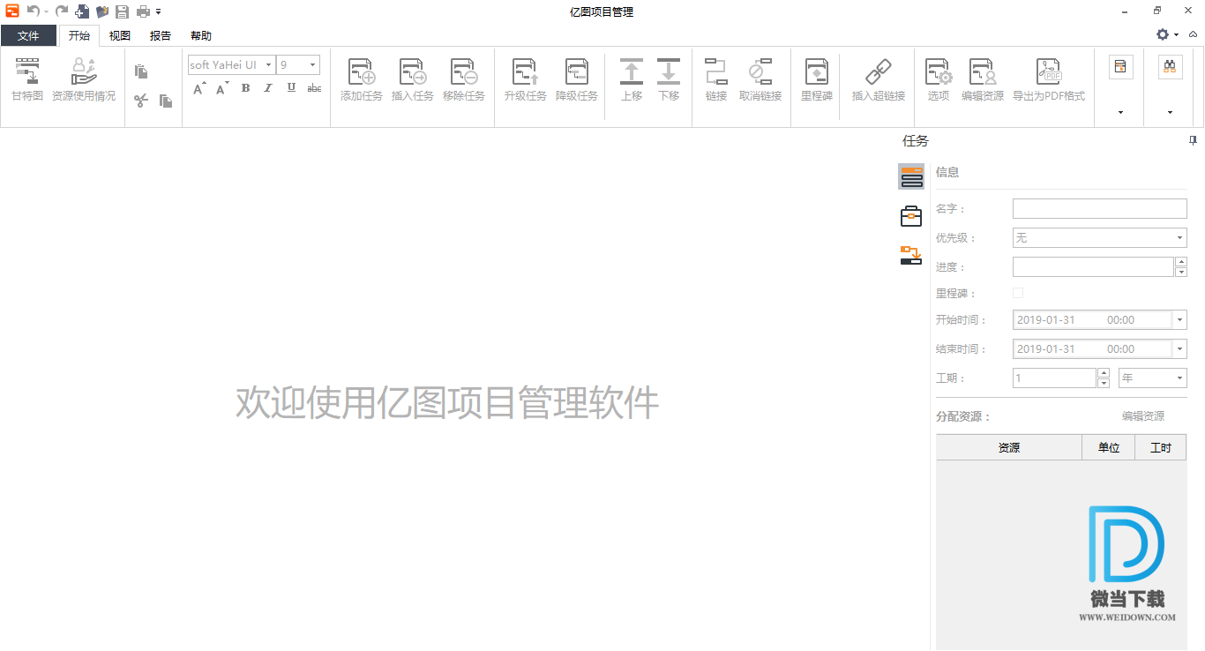Click Edit Resources (编辑资源) ribbon icon

click(983, 79)
